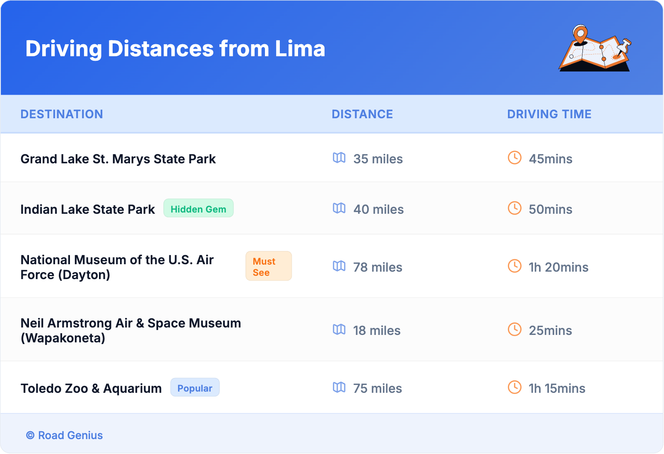Click the Driving Time column header
Viewport: 664px width, 454px height.
click(549, 114)
